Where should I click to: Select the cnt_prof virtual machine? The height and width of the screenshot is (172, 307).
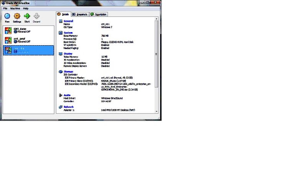pos(28,40)
